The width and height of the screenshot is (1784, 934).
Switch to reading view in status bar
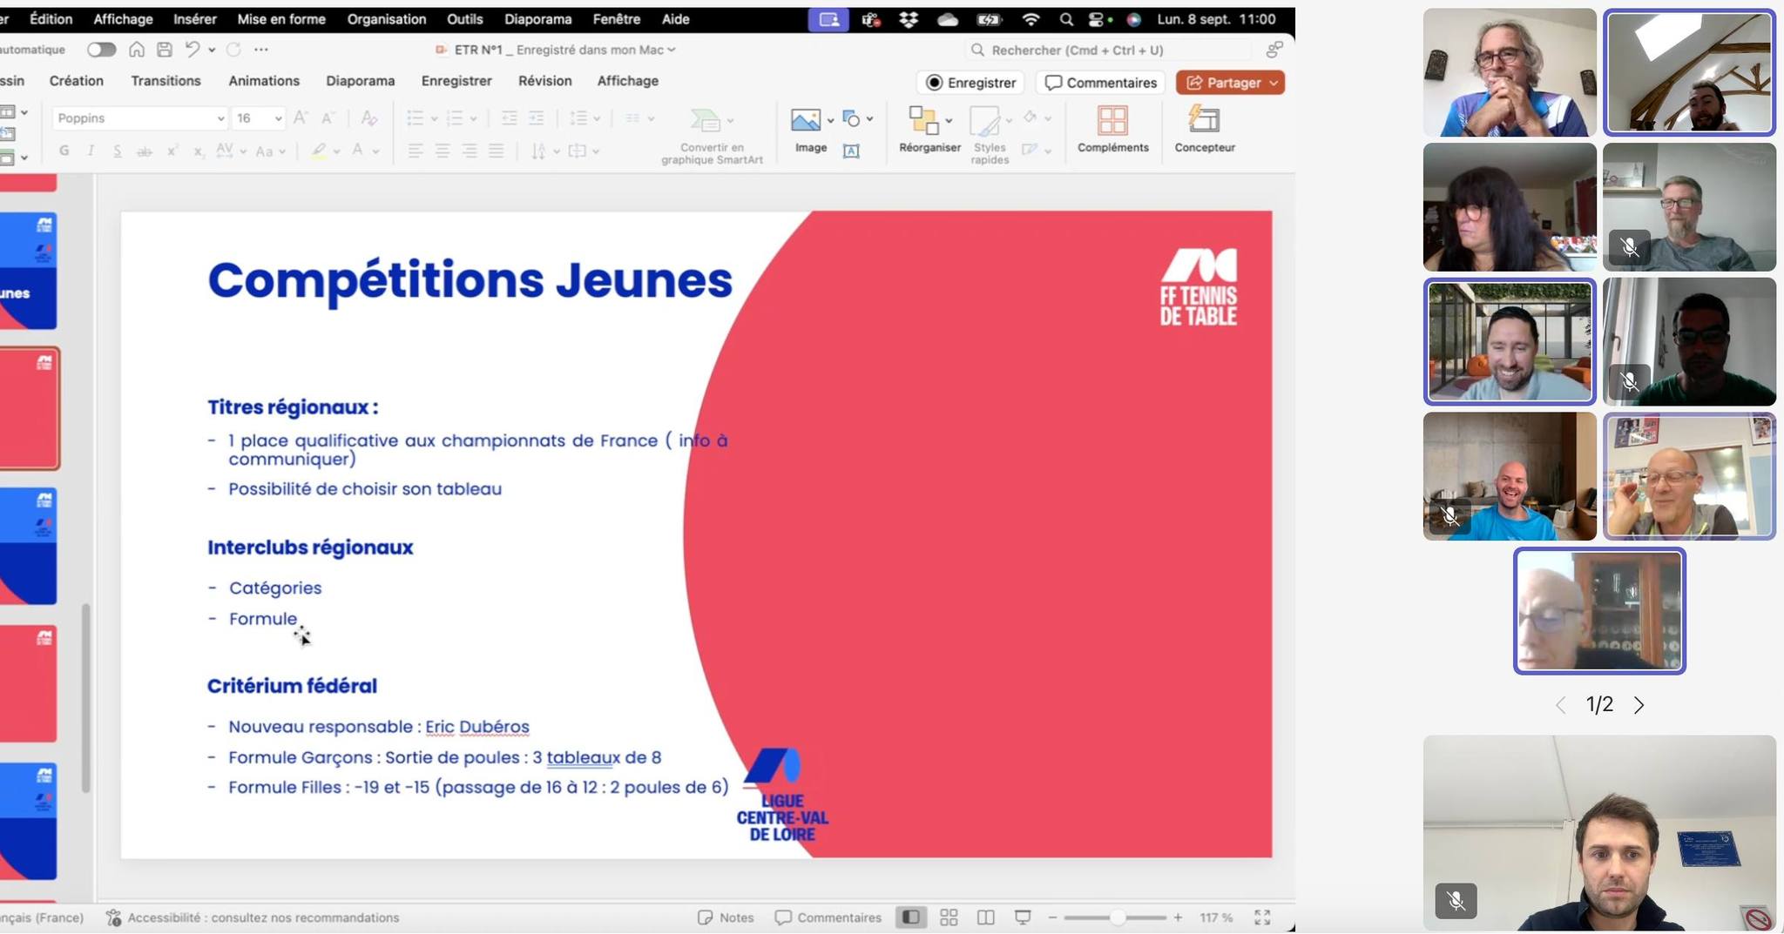coord(985,917)
